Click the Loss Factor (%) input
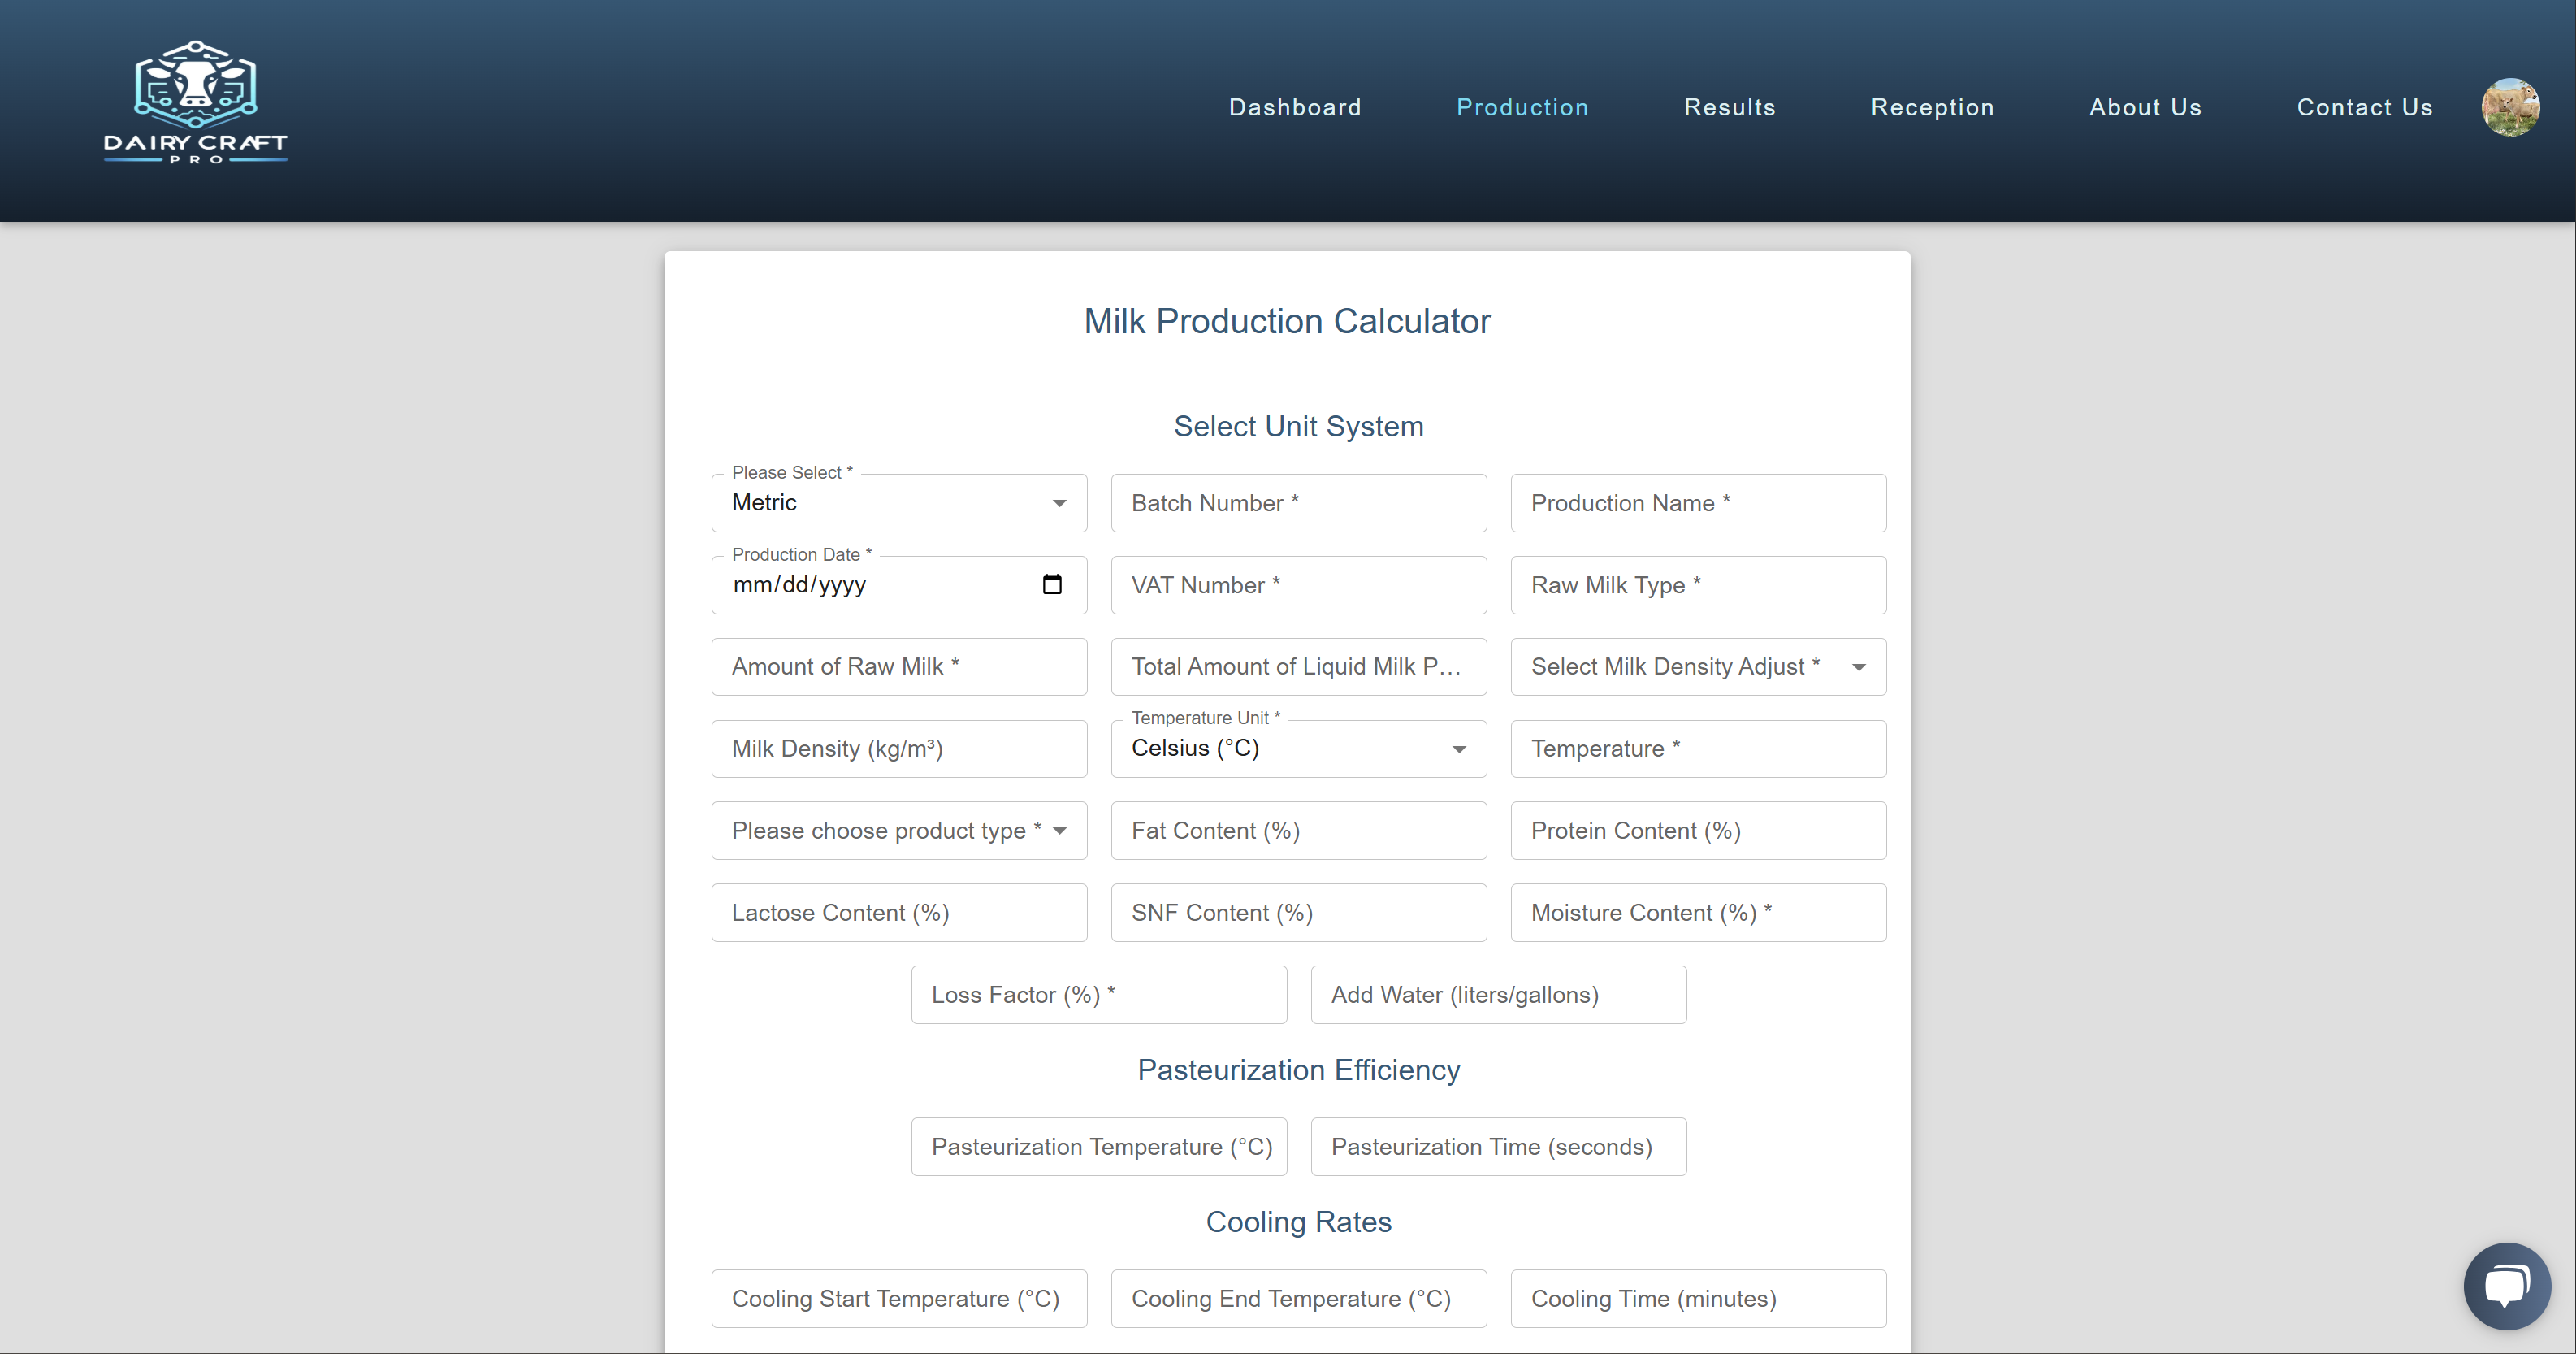The image size is (2576, 1354). pos(1098,995)
